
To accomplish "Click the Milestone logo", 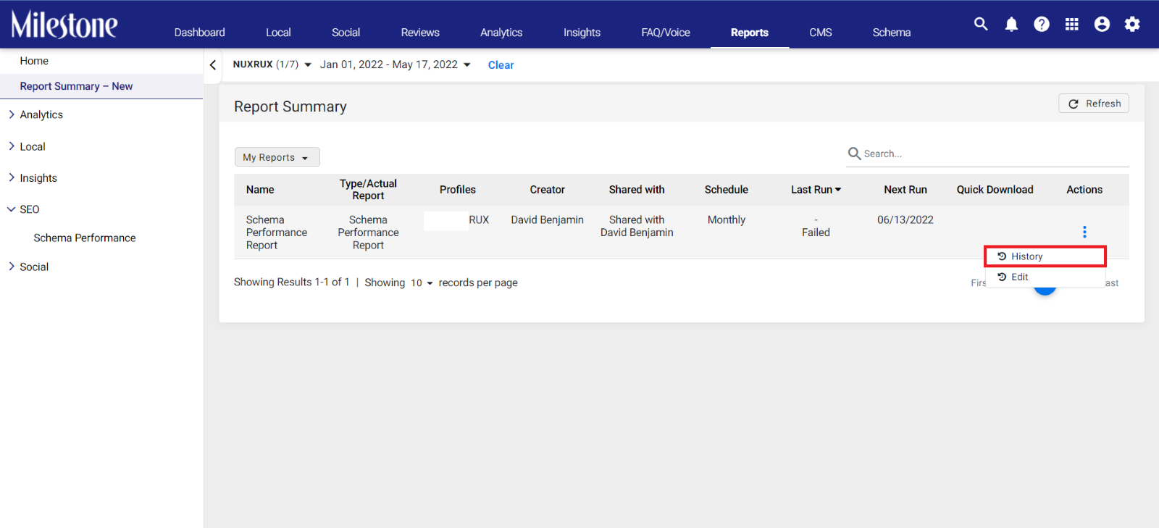I will pyautogui.click(x=64, y=25).
